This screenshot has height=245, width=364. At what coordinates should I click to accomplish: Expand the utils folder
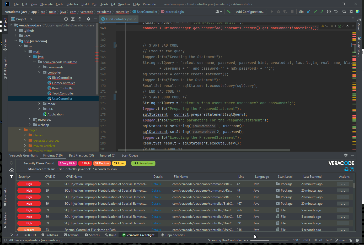[39, 109]
